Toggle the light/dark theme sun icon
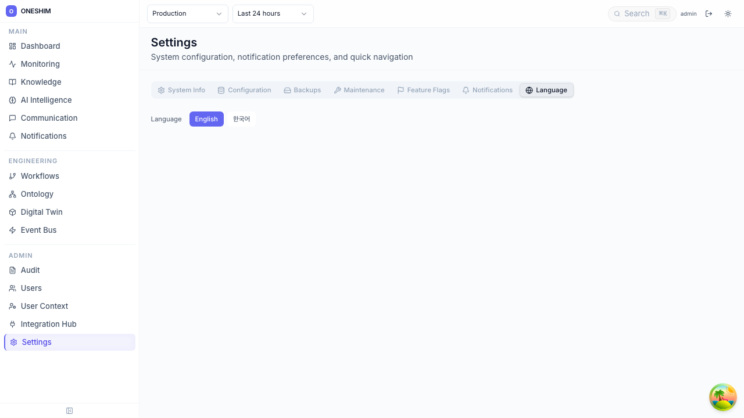 tap(728, 13)
